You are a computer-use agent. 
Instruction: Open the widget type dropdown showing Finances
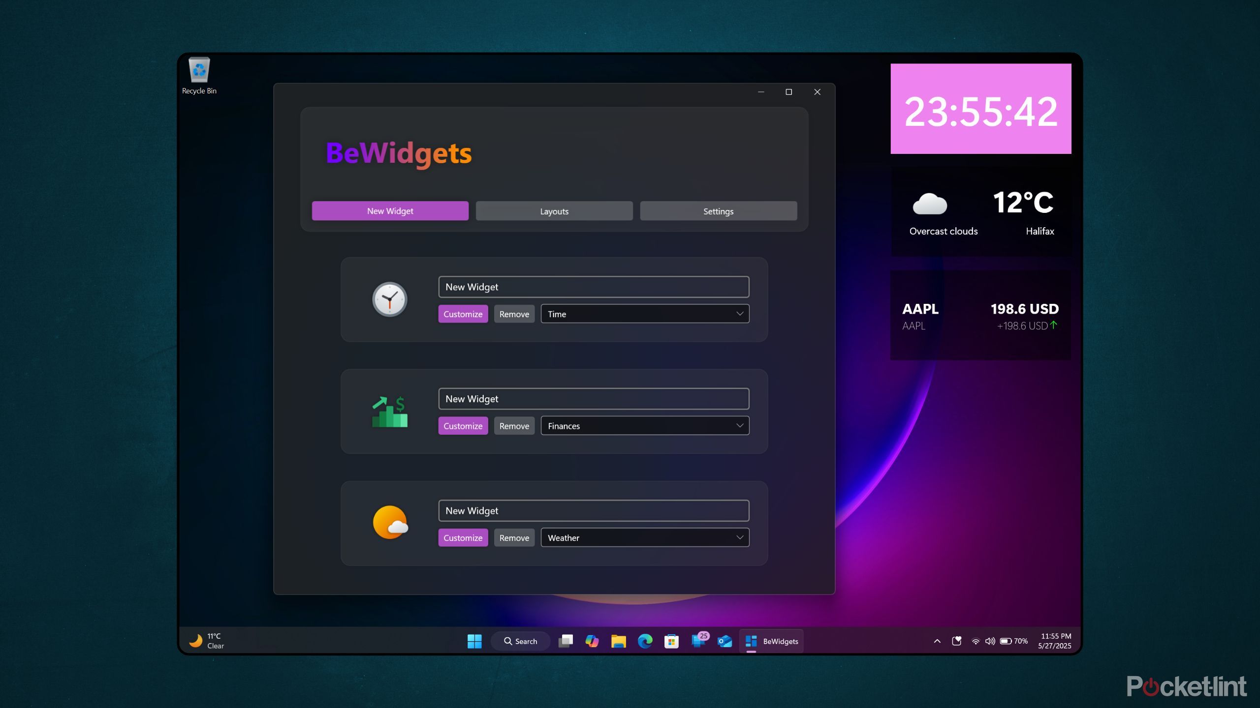click(645, 426)
